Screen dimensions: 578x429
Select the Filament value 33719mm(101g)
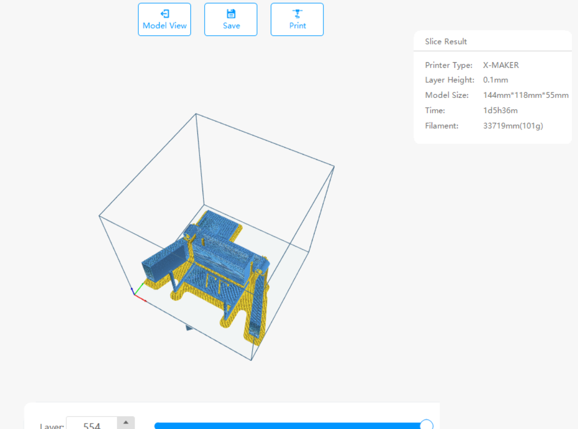coord(513,126)
